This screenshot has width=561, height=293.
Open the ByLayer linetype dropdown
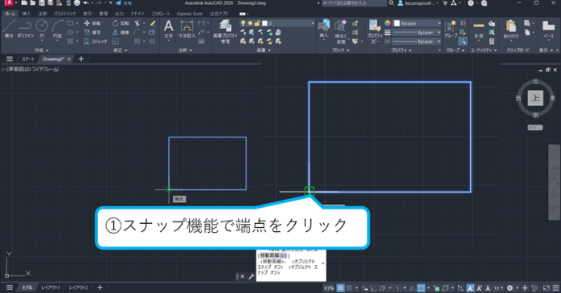[x=417, y=42]
